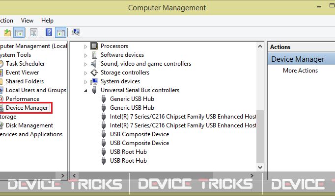Click the Help question mark toolbar icon
Viewport: 335px width, 196px height.
(x=49, y=32)
